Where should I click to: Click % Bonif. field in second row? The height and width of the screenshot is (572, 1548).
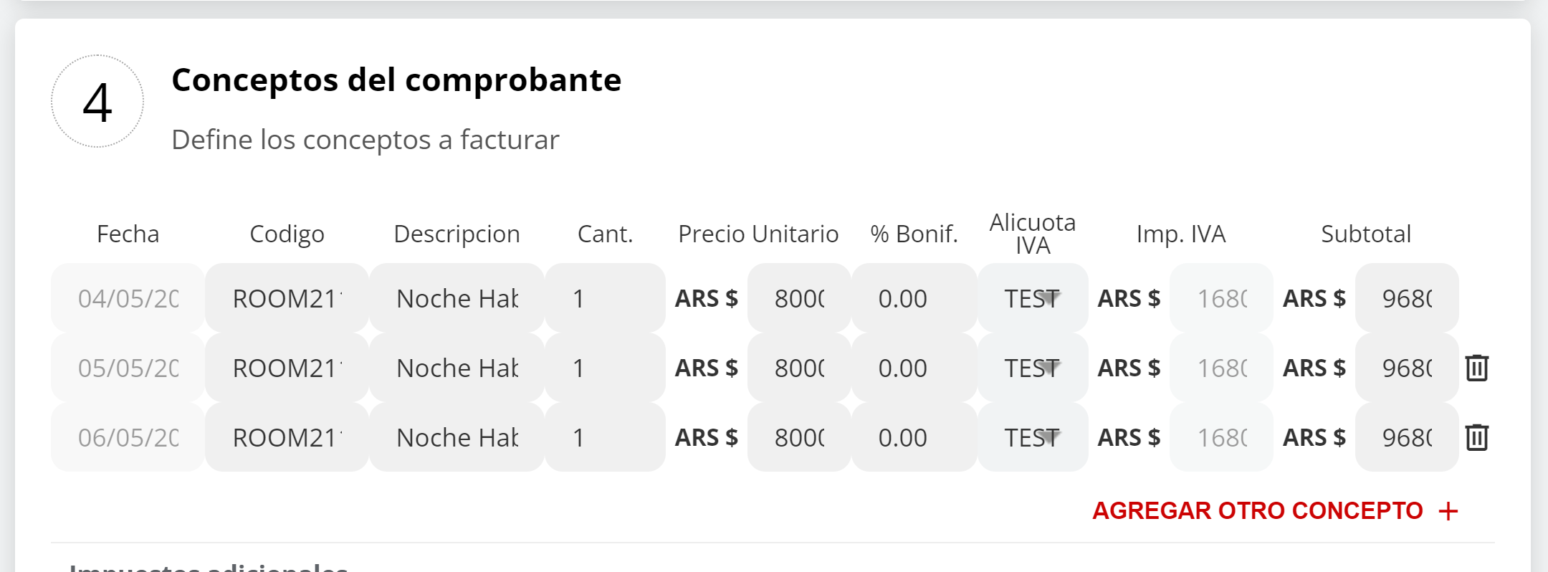tap(914, 368)
